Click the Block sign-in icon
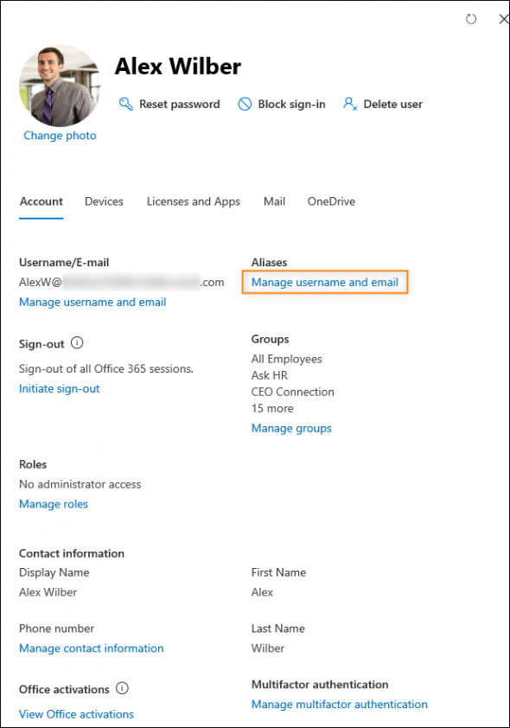The width and height of the screenshot is (510, 728). coord(245,104)
